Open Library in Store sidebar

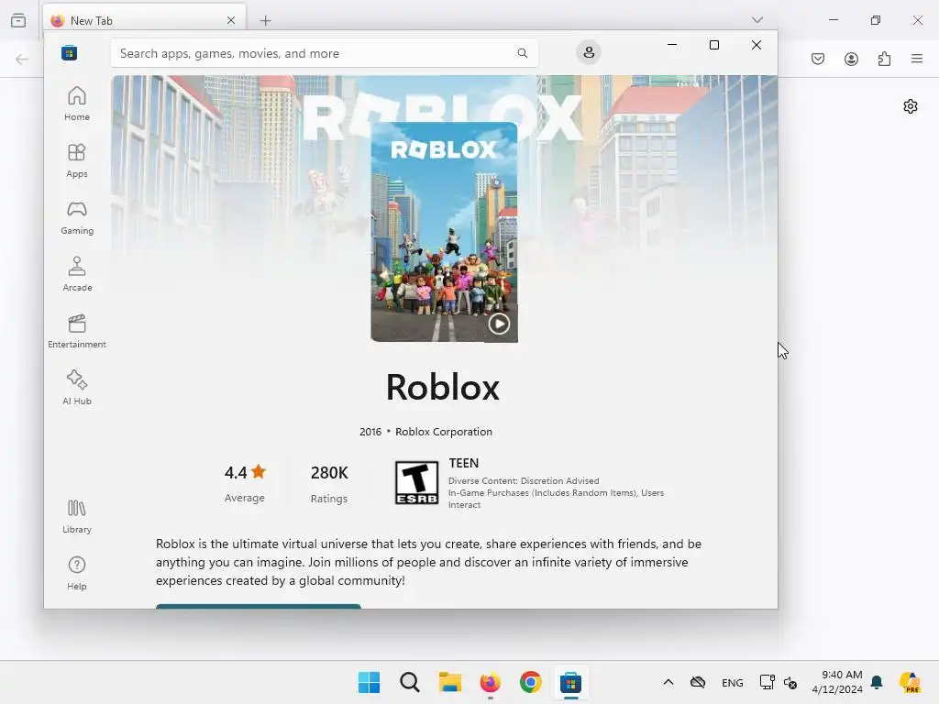77,517
